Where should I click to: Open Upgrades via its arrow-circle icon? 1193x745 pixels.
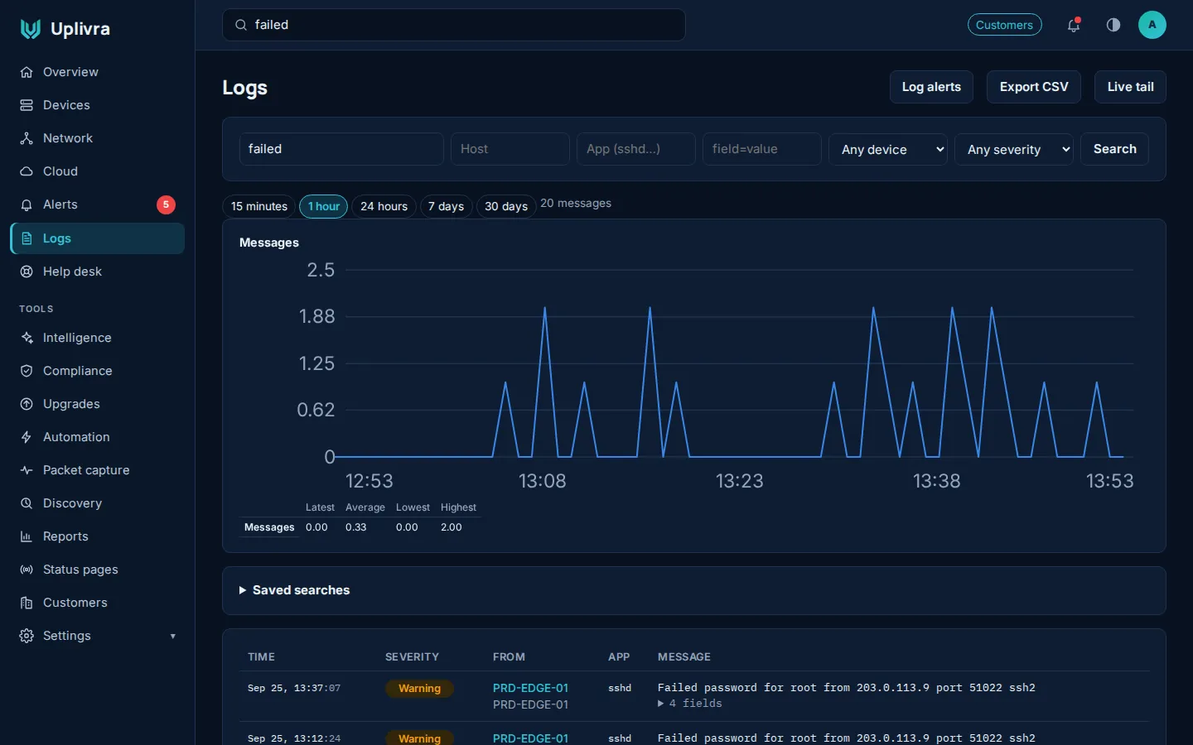click(x=27, y=404)
